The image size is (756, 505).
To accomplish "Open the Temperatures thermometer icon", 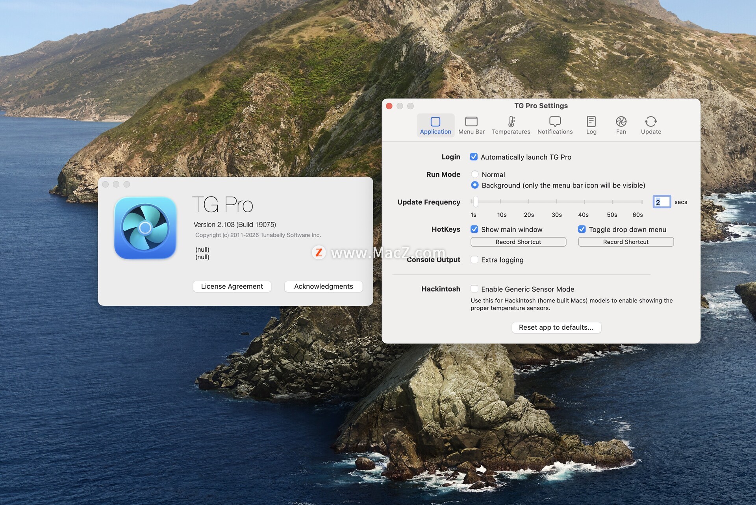I will [x=511, y=122].
